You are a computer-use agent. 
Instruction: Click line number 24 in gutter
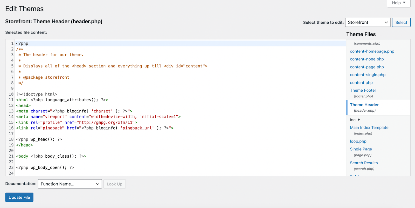tap(11, 173)
